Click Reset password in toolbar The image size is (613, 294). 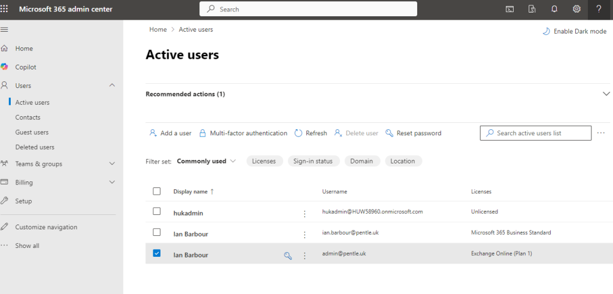413,134
